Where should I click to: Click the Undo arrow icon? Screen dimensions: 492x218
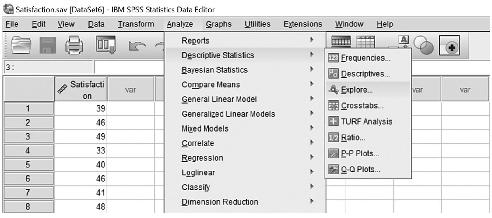point(137,47)
